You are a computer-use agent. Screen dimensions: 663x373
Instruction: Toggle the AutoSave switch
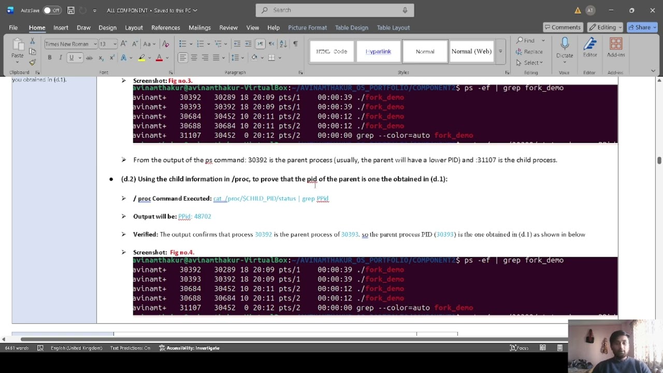(52, 10)
